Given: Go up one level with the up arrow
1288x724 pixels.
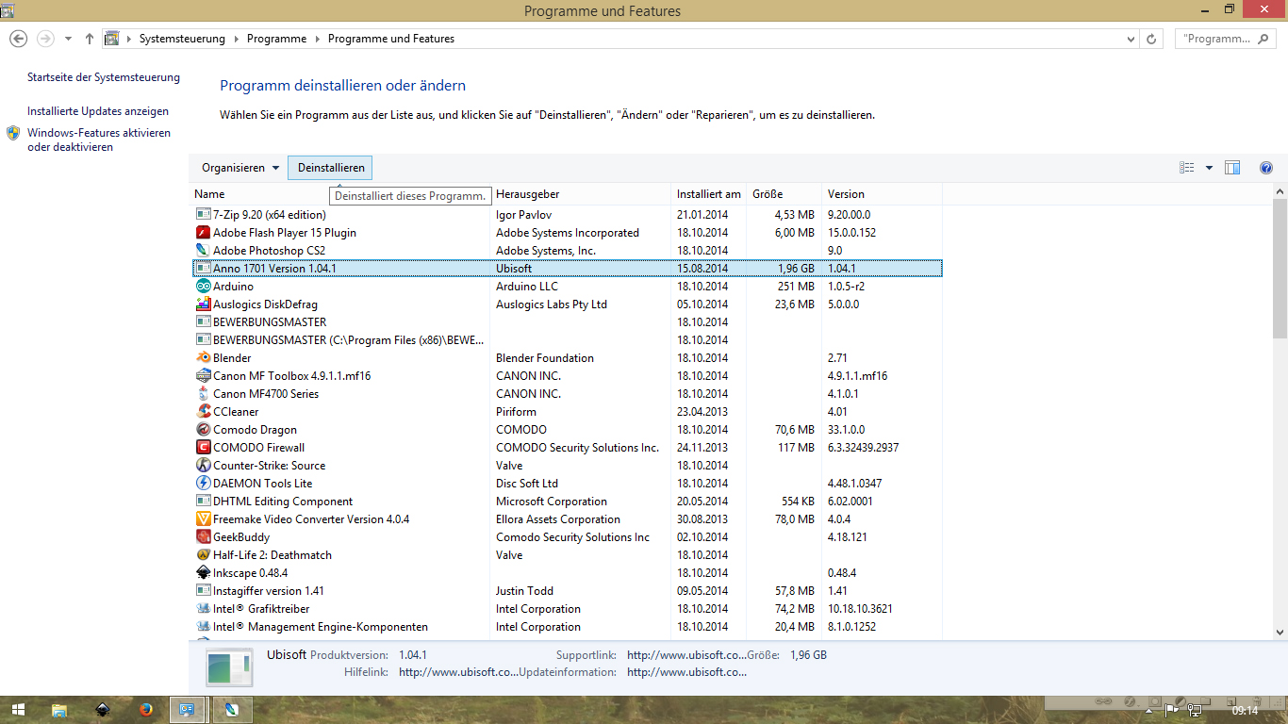Looking at the screenshot, I should 90,39.
